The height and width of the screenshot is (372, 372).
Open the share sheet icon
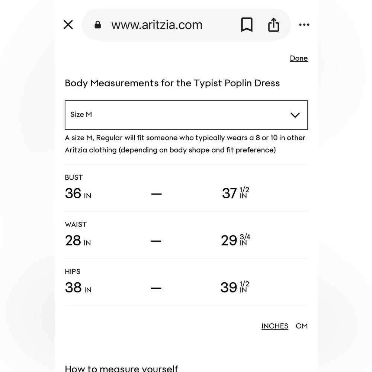(x=273, y=25)
